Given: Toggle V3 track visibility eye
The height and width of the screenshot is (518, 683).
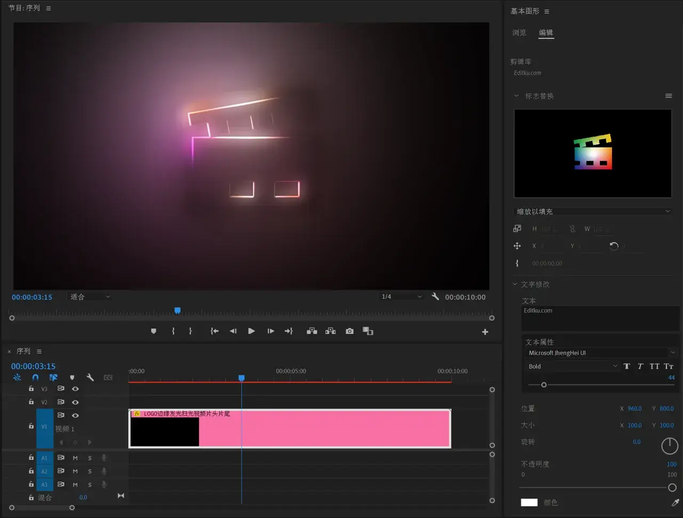Looking at the screenshot, I should point(75,389).
